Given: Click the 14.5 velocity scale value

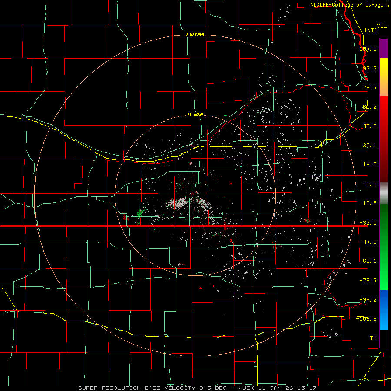Looking at the screenshot, I should point(370,165).
